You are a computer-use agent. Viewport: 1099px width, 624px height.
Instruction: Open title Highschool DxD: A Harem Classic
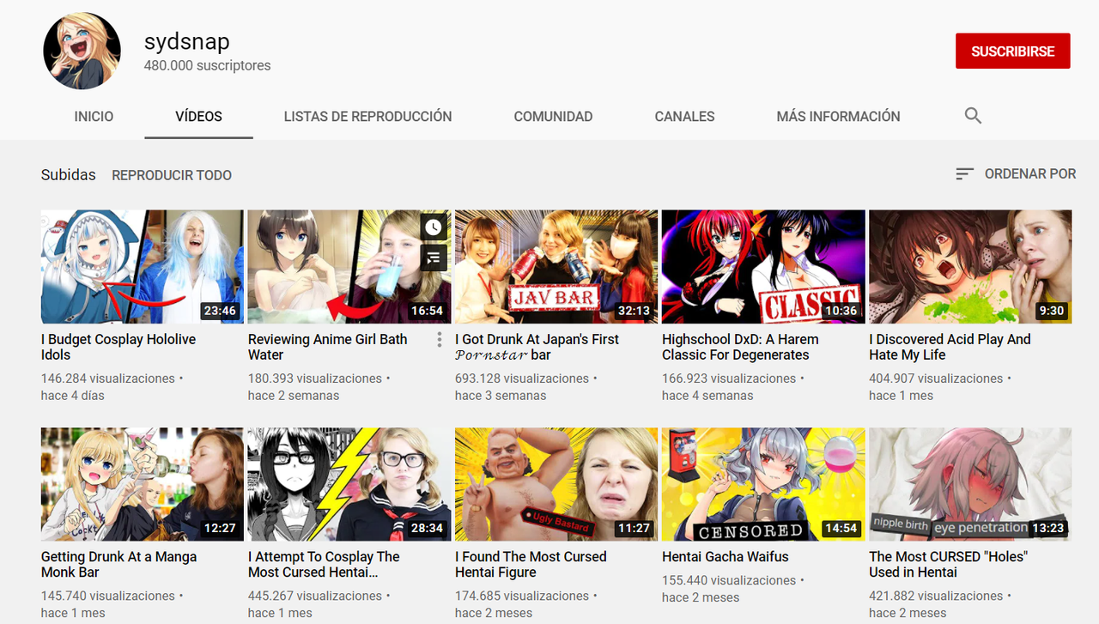tap(740, 347)
